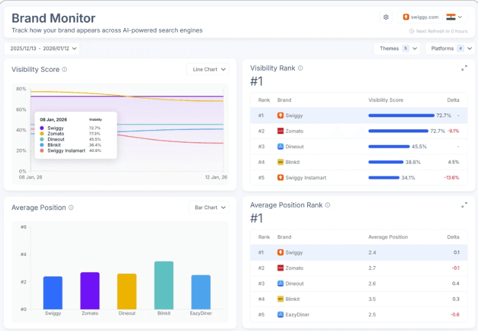Click Dineout's 45.5% visibility progress bar
Viewport: 478px width, 331px height.
coord(389,146)
